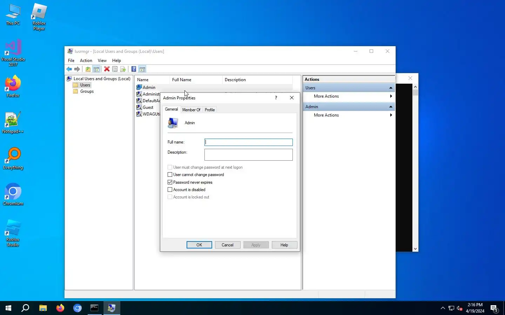Image resolution: width=505 pixels, height=315 pixels.
Task: Close the Admin Properties dialog
Action: 292,98
